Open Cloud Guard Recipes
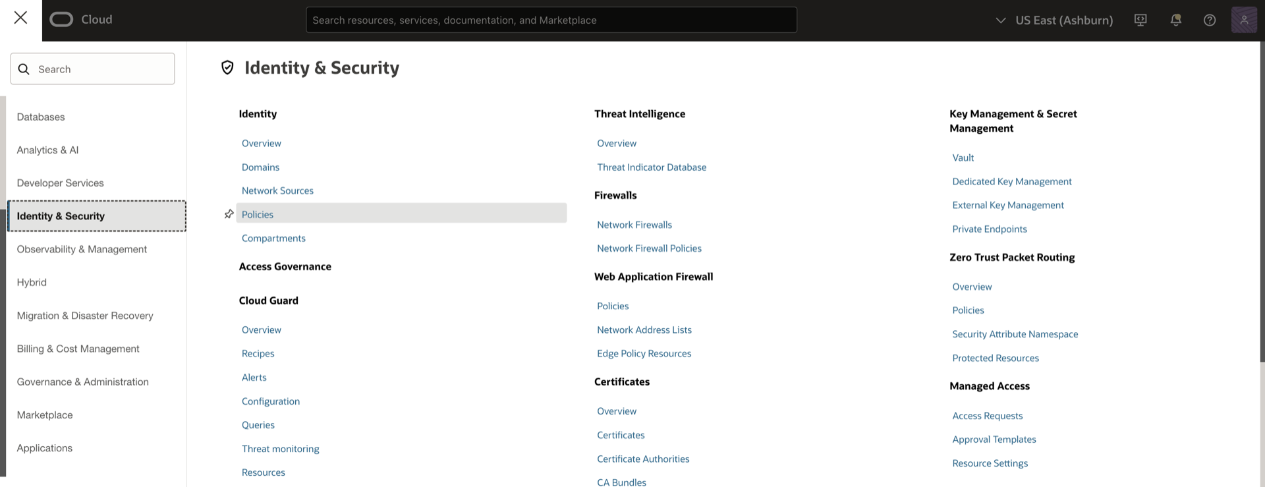This screenshot has width=1265, height=487. point(258,353)
